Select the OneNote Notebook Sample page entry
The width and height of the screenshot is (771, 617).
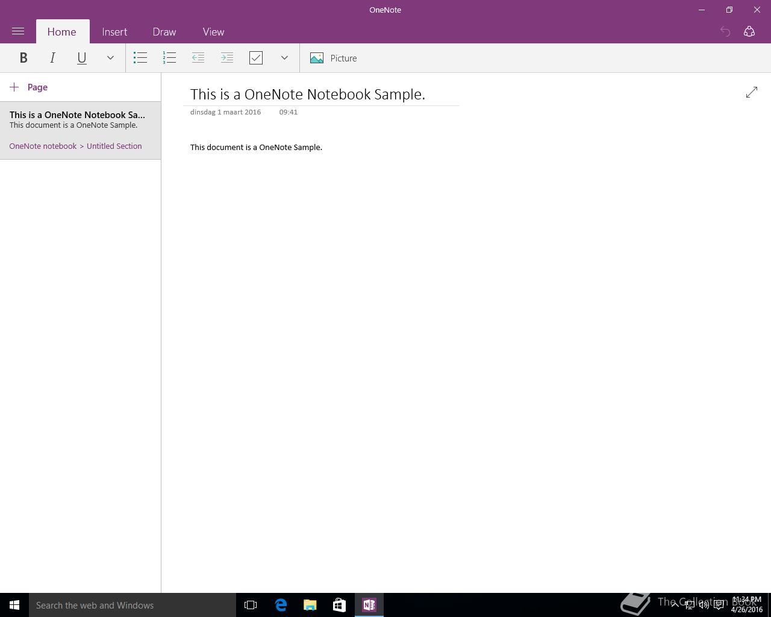click(80, 131)
